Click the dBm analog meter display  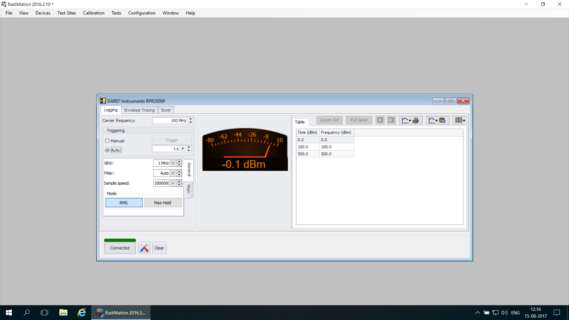(x=245, y=150)
